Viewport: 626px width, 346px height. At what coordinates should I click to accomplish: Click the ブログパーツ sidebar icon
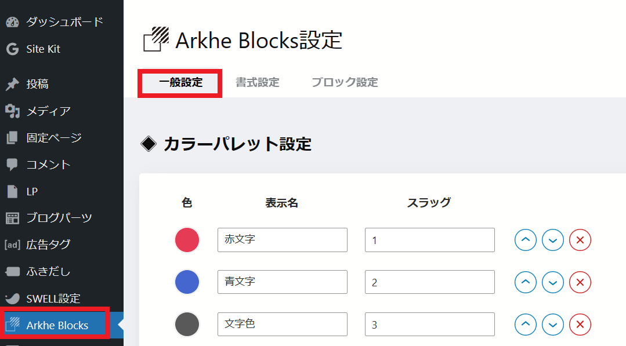[13, 217]
